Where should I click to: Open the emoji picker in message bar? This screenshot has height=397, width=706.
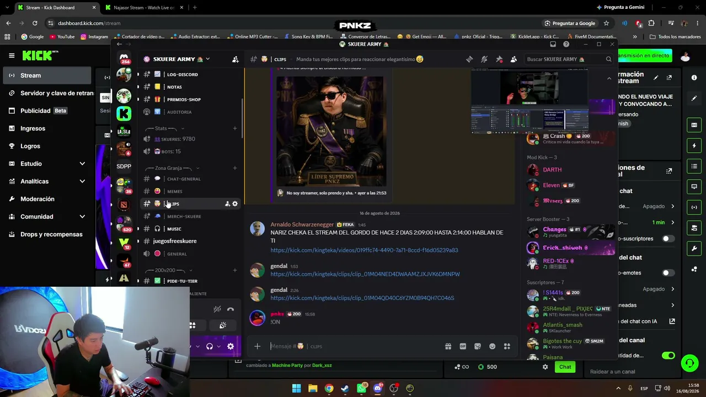(x=493, y=346)
